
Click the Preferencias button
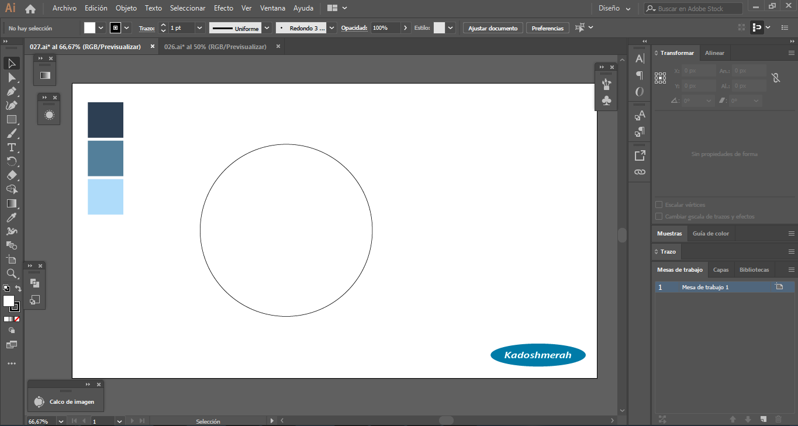pos(548,28)
